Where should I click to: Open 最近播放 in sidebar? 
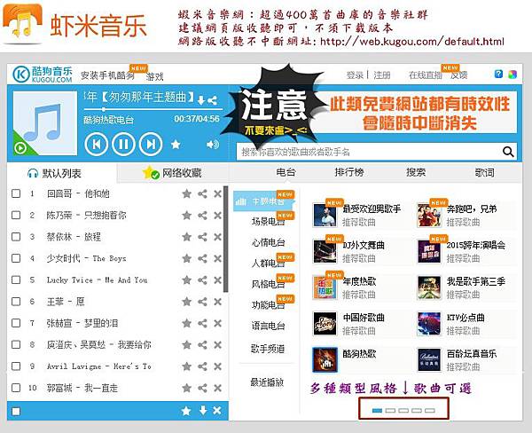267,382
